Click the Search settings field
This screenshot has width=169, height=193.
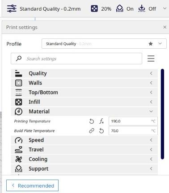76,59
